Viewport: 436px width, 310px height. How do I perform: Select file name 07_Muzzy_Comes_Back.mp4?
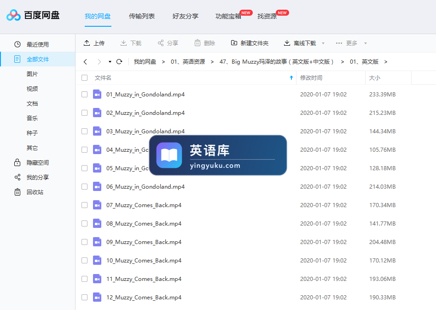144,205
